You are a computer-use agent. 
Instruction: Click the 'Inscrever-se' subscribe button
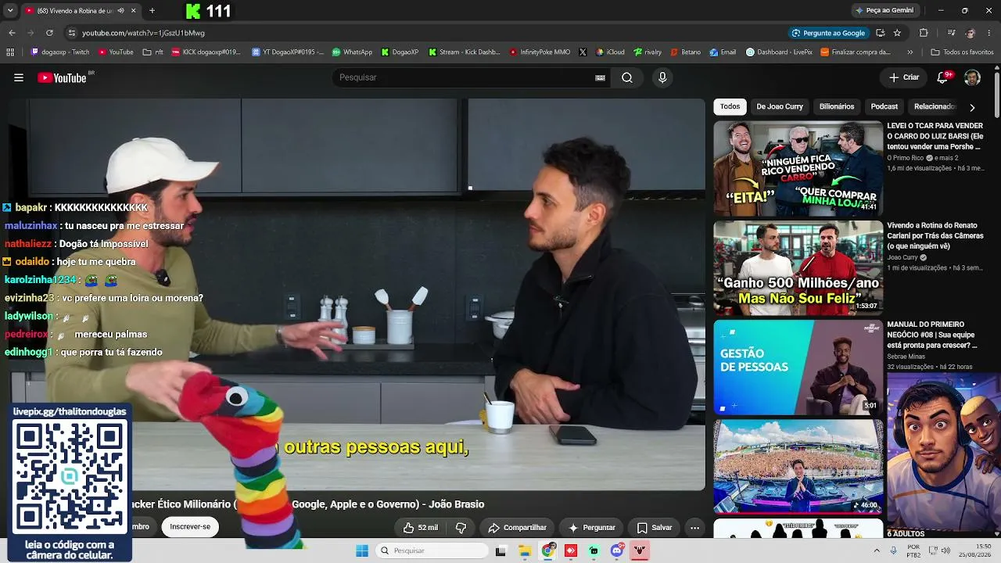190,527
